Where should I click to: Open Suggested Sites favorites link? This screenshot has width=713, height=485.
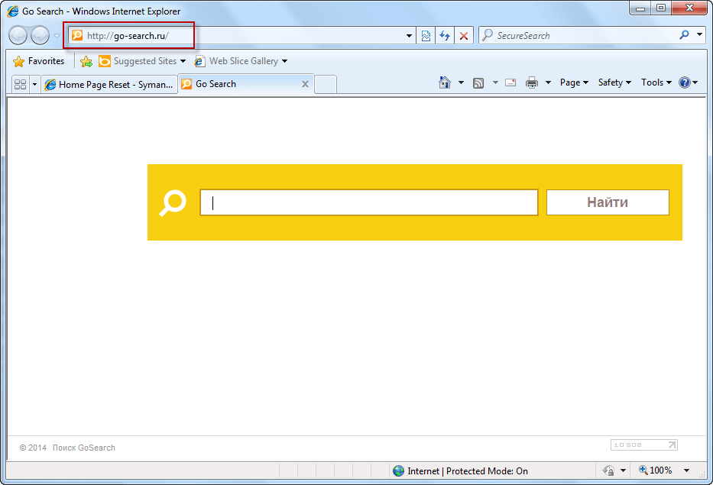tap(142, 61)
